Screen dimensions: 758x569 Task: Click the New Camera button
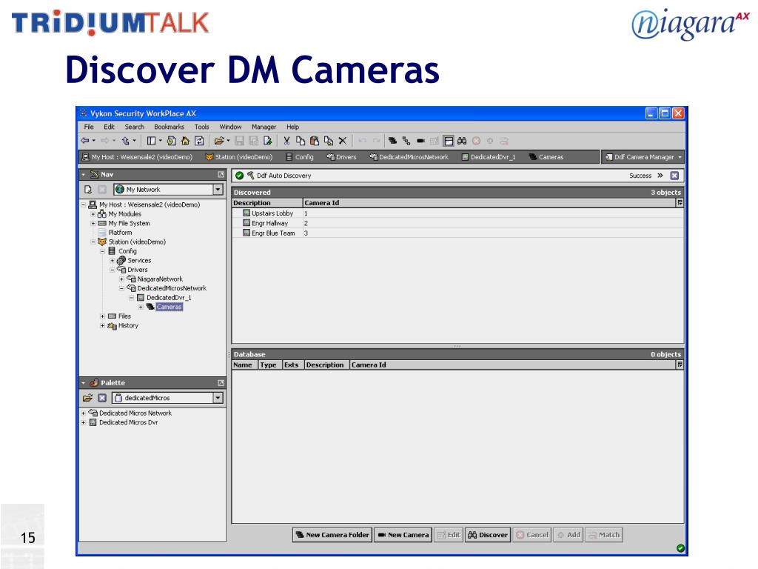tap(403, 535)
